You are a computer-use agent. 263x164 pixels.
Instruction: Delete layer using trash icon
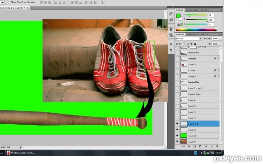click(x=217, y=146)
